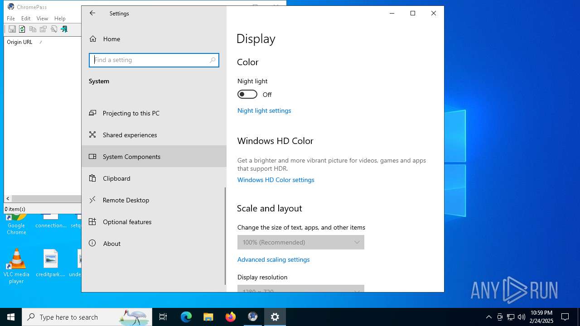
Task: Click the Settings gear taskbar button
Action: click(275, 317)
